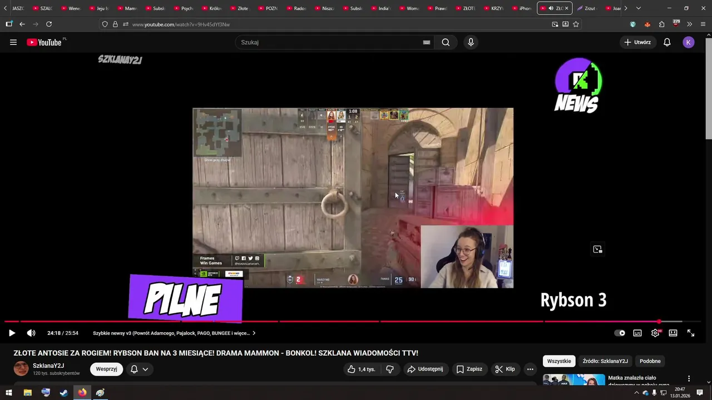Viewport: 712px width, 400px height.
Task: Enter full screen mode
Action: tap(691, 333)
